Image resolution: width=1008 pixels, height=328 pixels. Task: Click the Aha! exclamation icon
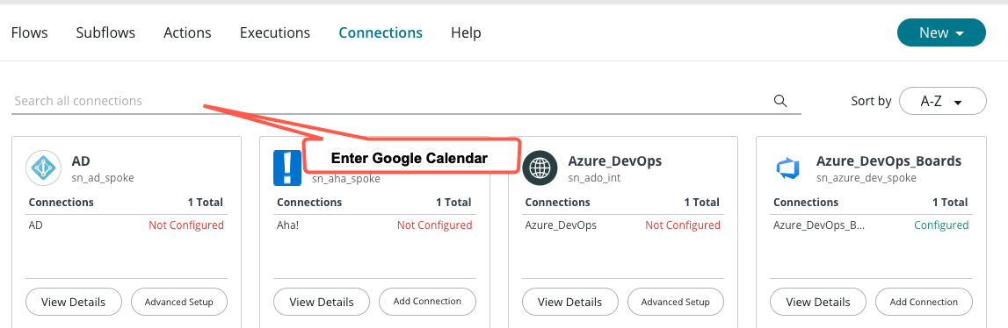click(287, 168)
